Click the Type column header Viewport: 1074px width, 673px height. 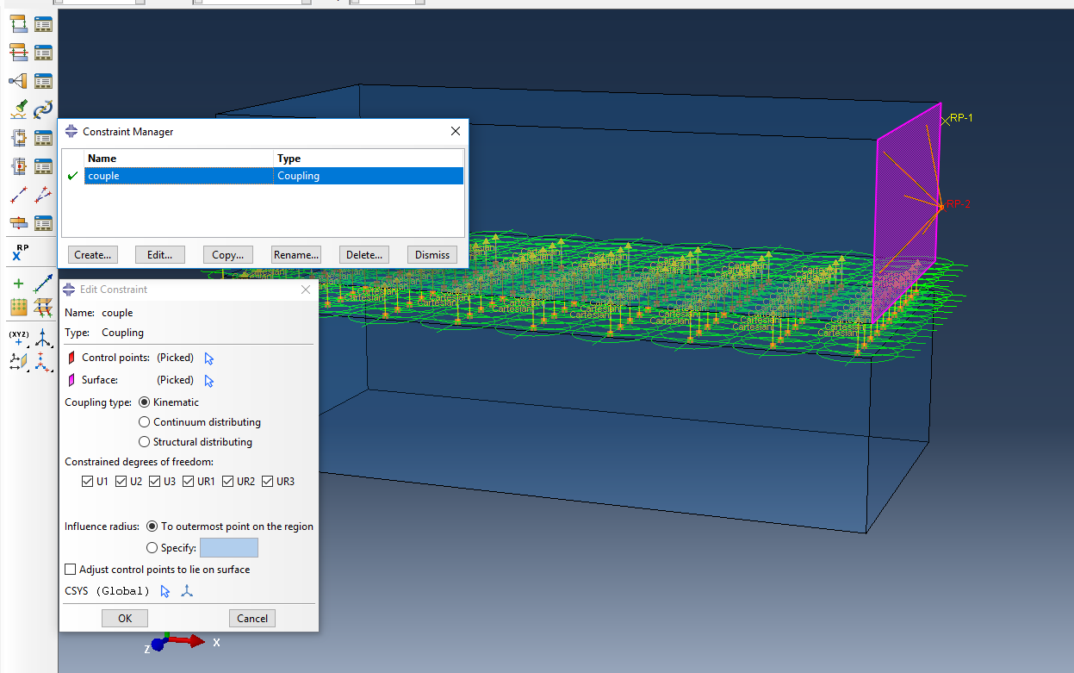click(369, 159)
